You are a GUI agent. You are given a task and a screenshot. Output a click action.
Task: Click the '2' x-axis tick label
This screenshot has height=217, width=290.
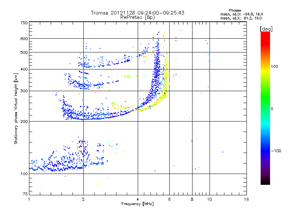point(83,199)
